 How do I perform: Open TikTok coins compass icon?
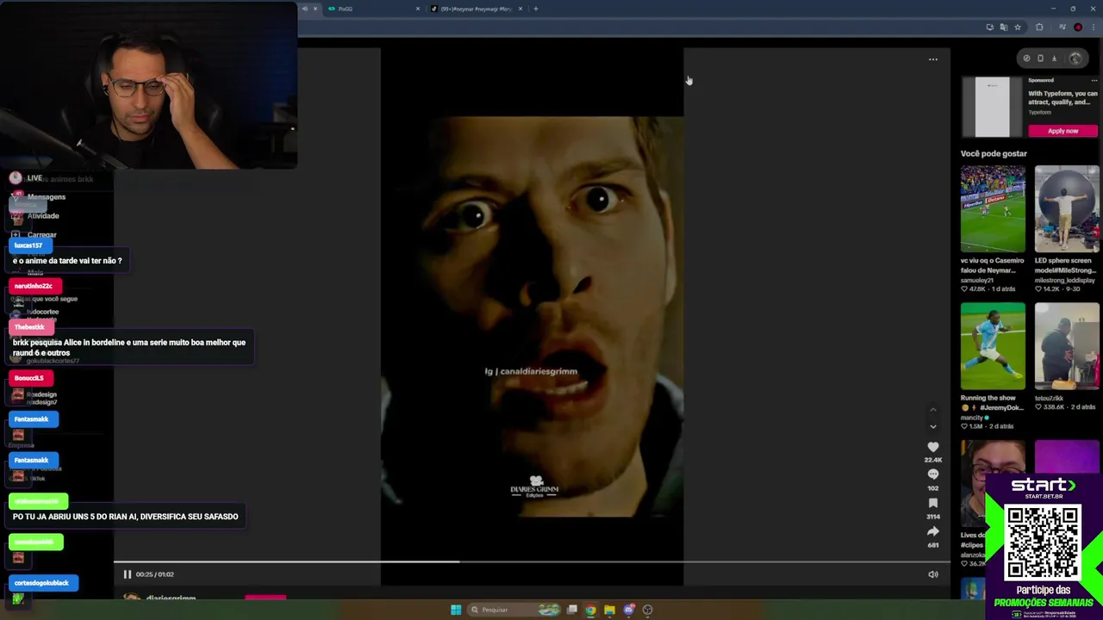pos(1026,59)
